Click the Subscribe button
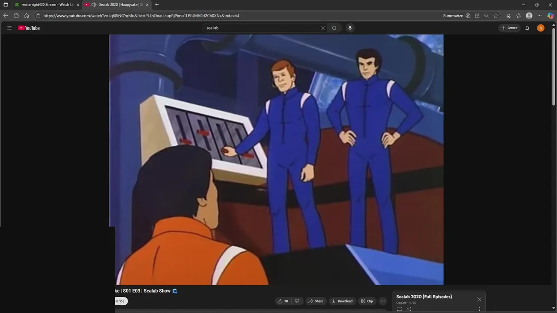Image resolution: width=557 pixels, height=313 pixels. click(121, 301)
